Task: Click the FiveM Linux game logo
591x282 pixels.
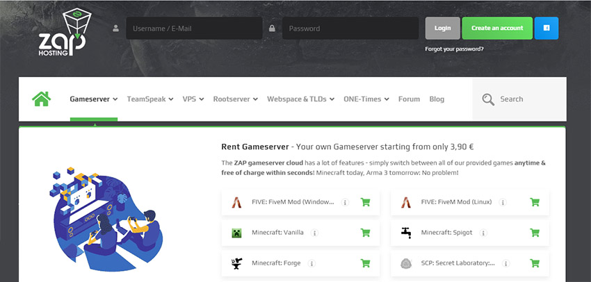Action: [405, 203]
